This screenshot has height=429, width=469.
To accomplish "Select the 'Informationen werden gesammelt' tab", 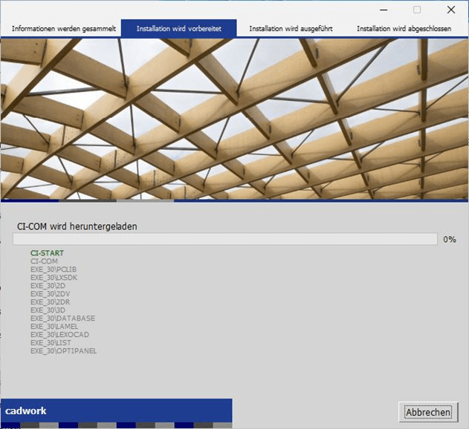I will pyautogui.click(x=64, y=28).
